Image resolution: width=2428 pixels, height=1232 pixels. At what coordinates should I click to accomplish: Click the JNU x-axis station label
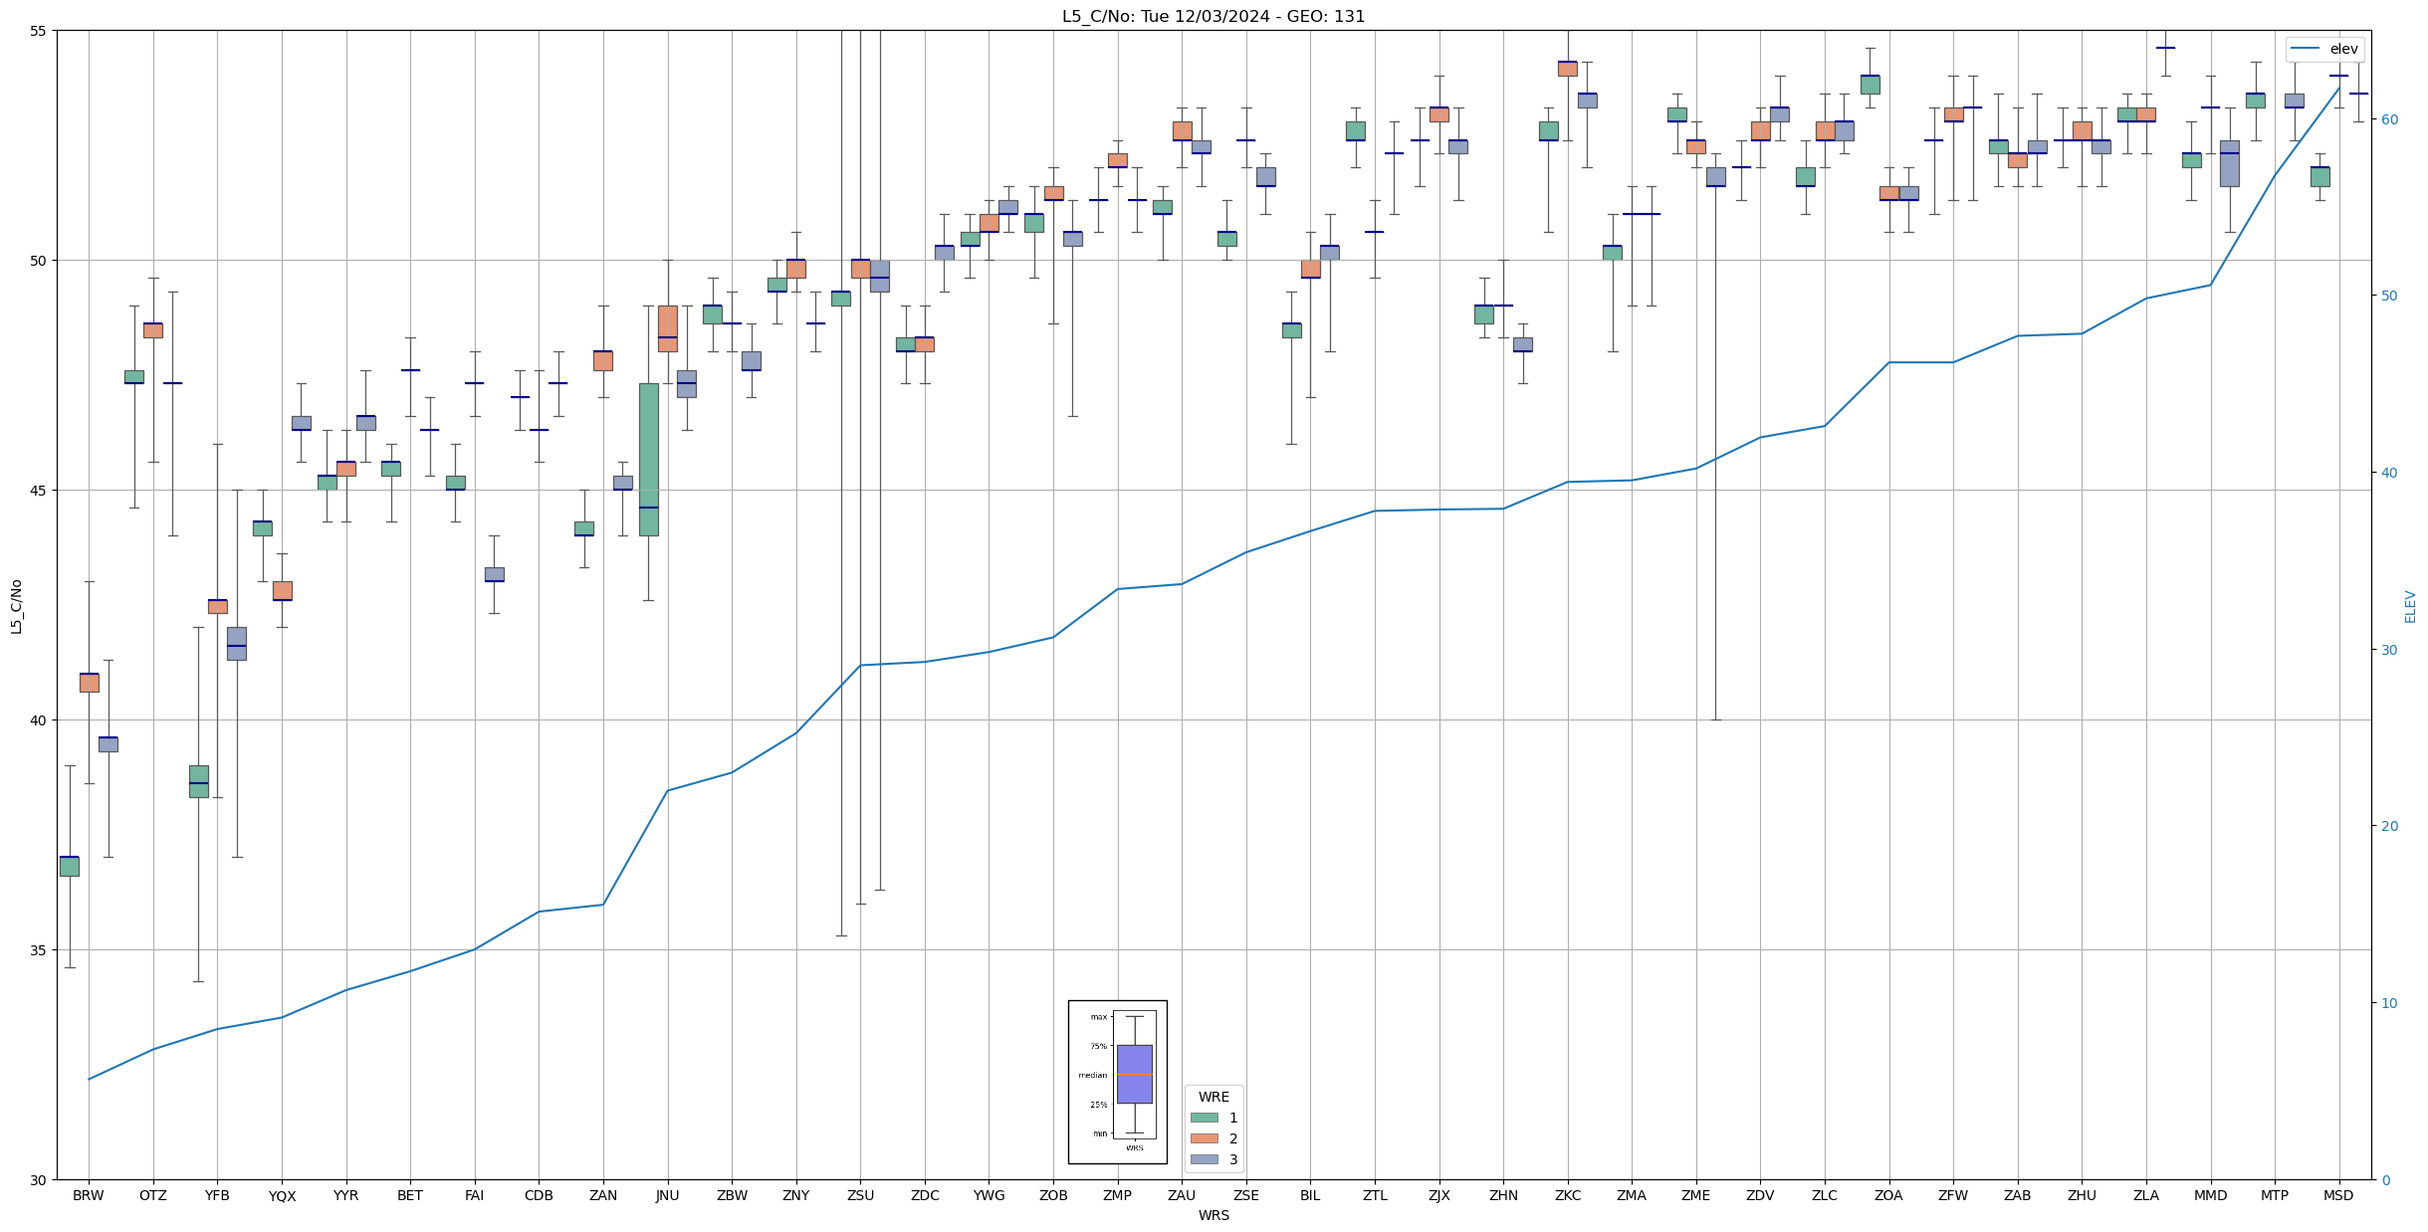click(667, 1195)
